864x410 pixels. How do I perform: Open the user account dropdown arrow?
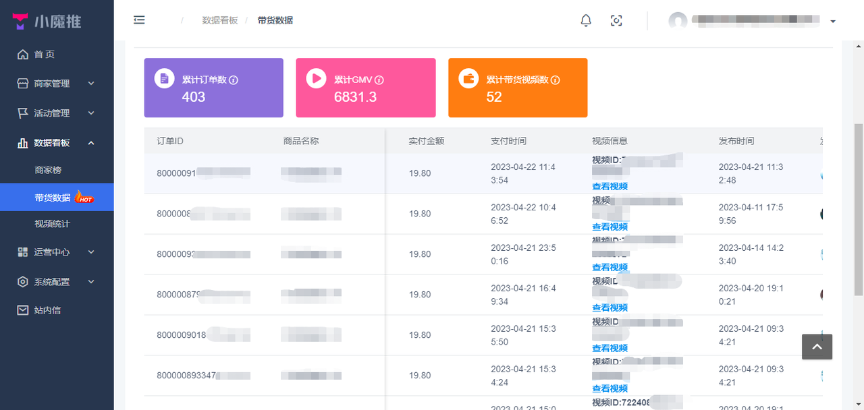(x=833, y=22)
